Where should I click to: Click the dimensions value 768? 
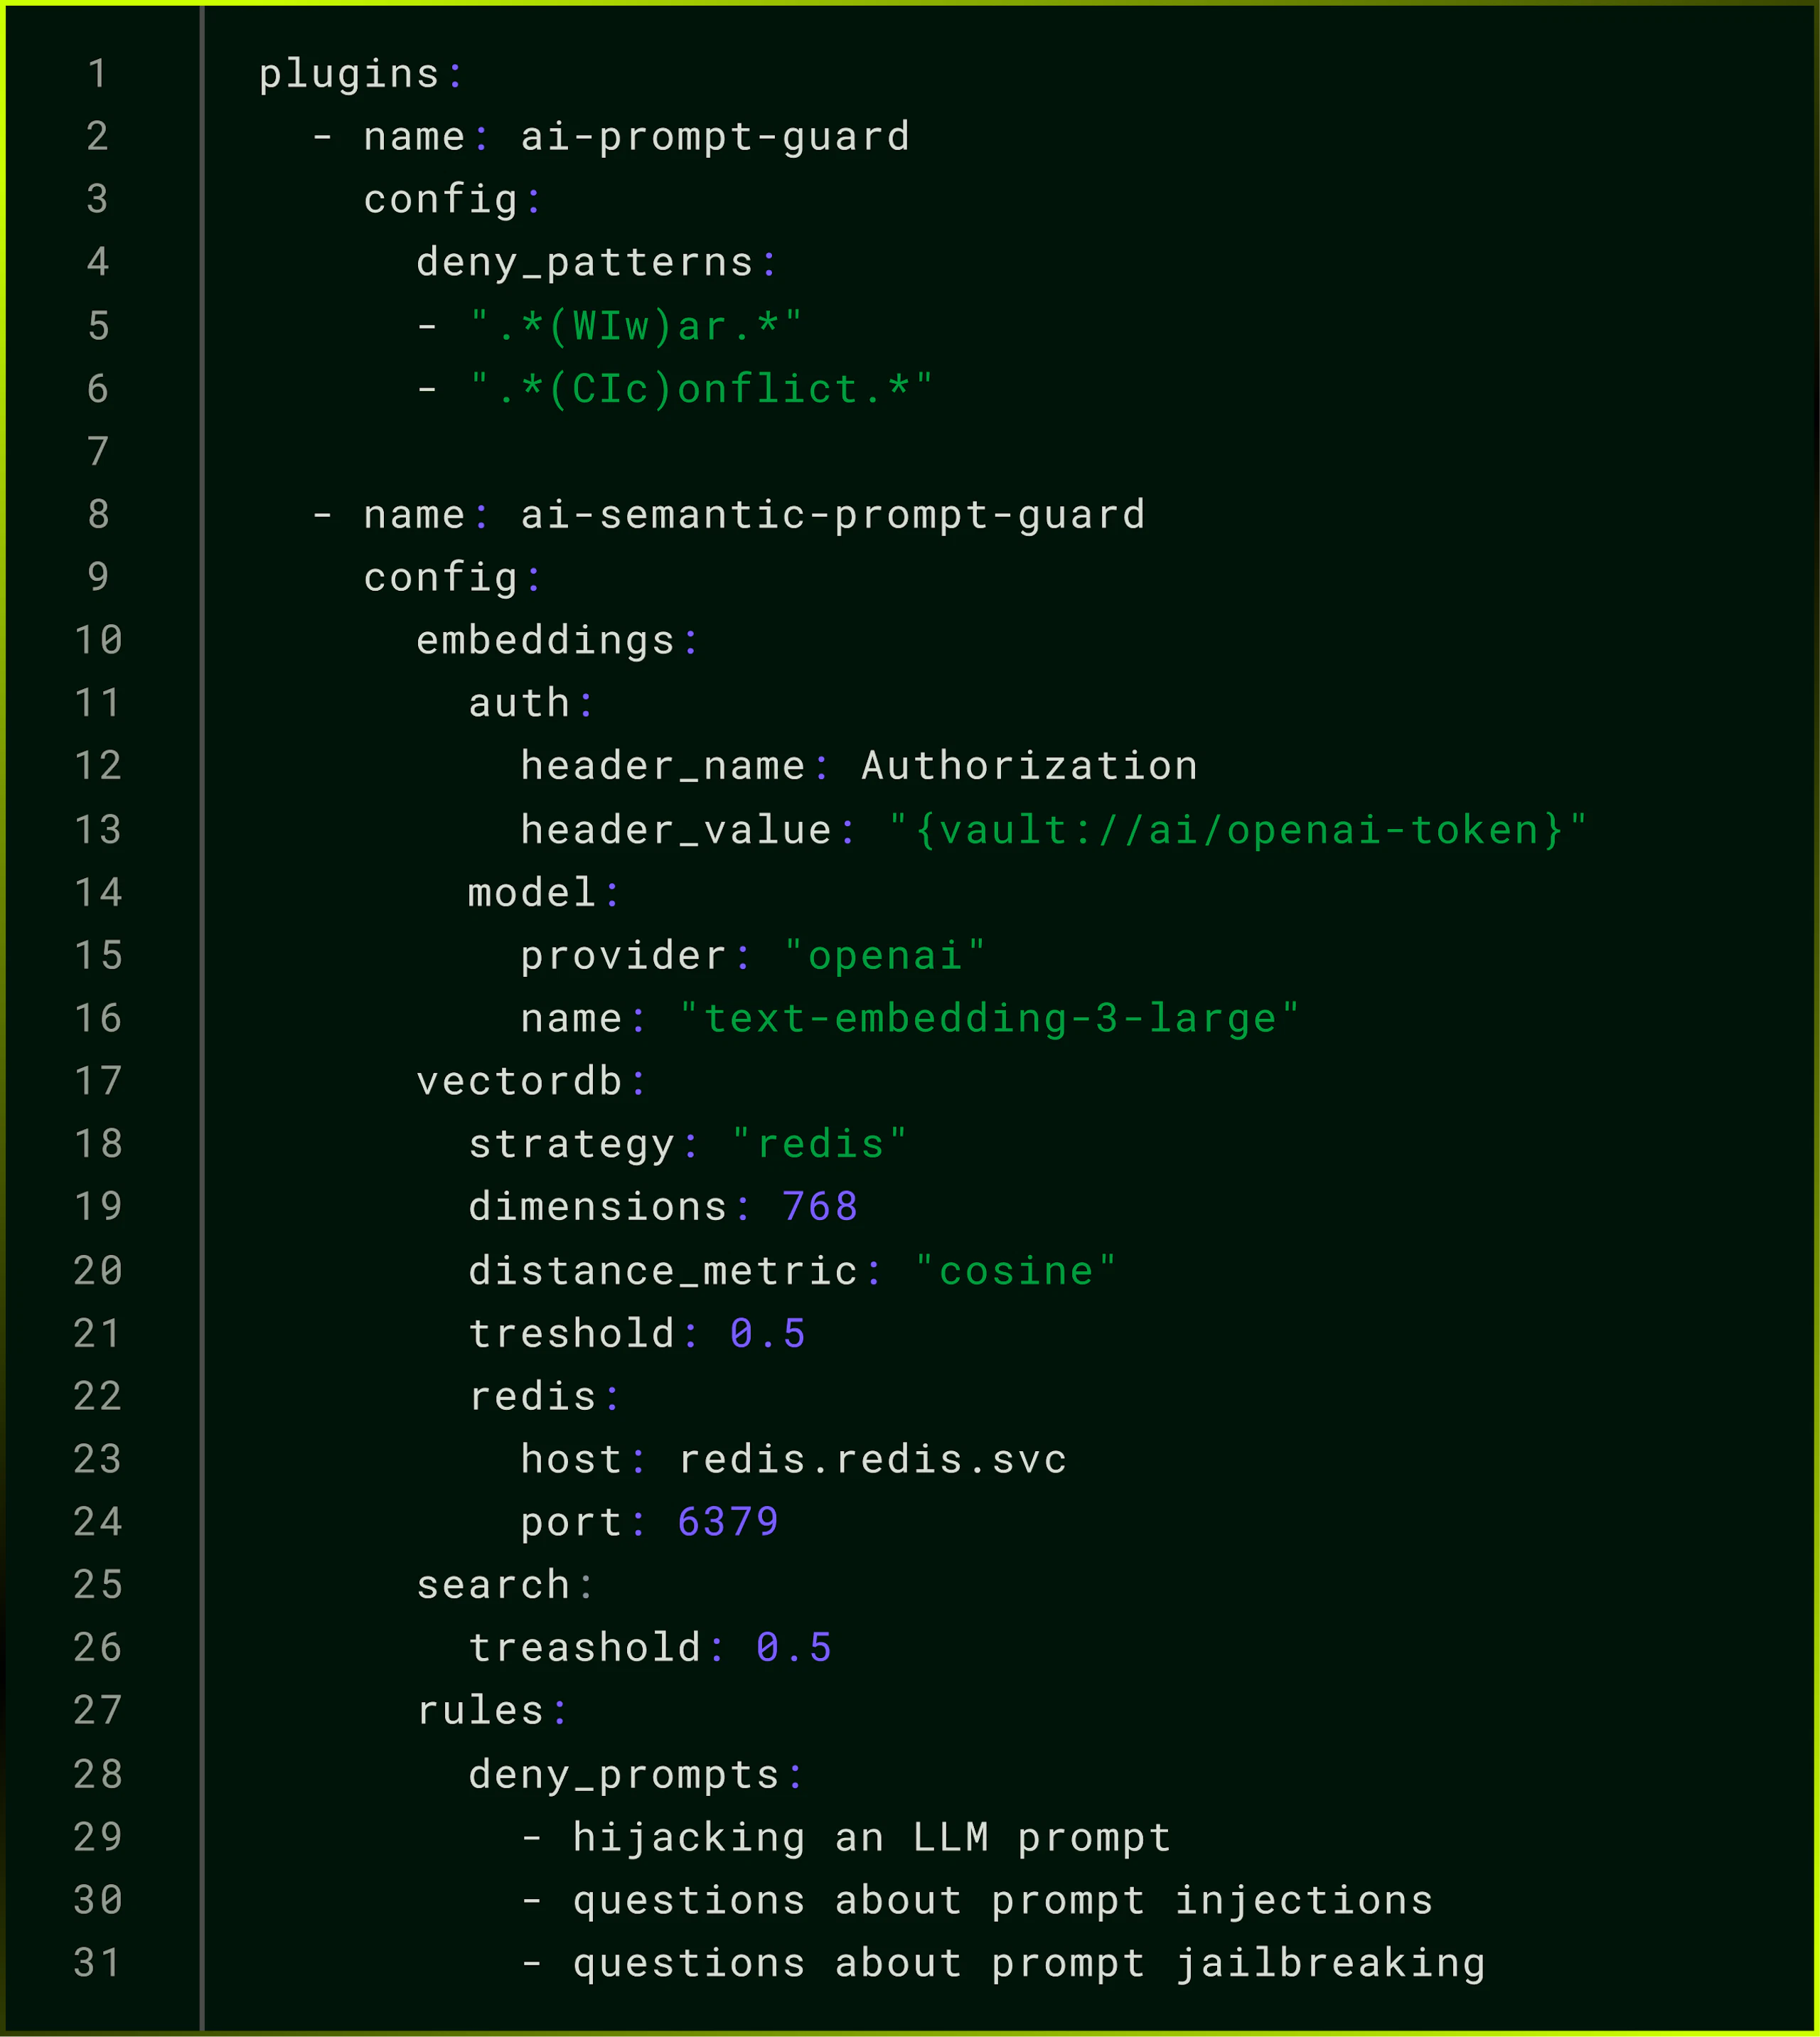point(819,1207)
